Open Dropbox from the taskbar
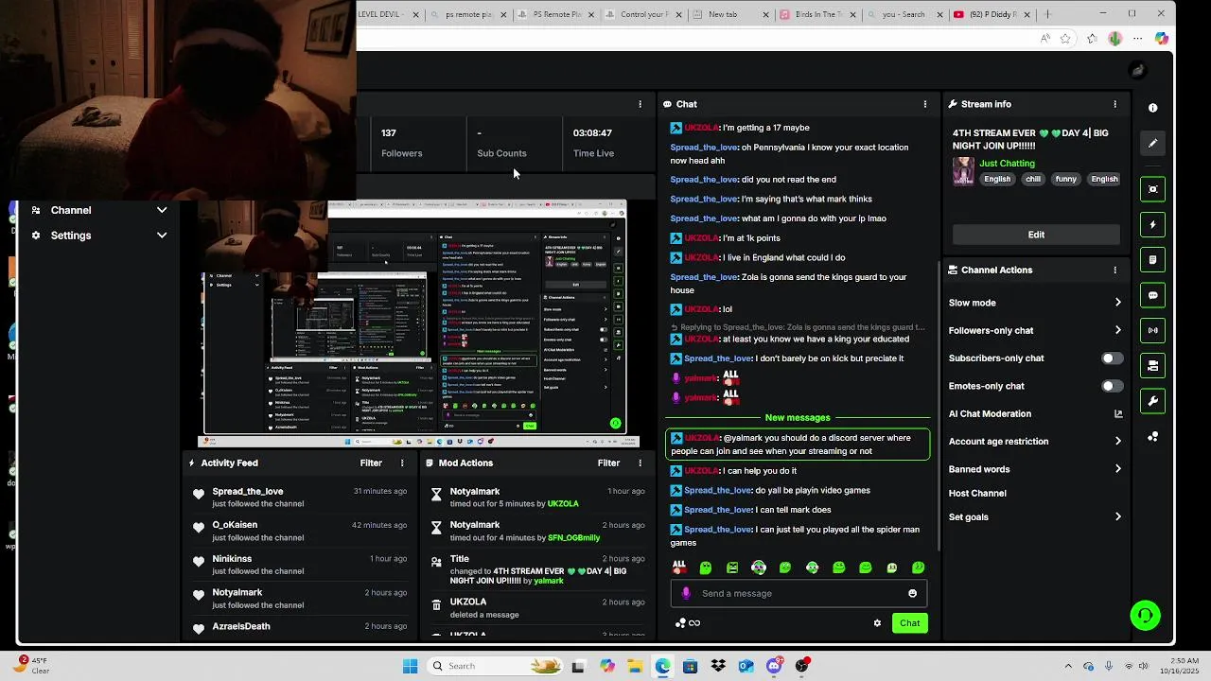The image size is (1211, 681). [718, 666]
